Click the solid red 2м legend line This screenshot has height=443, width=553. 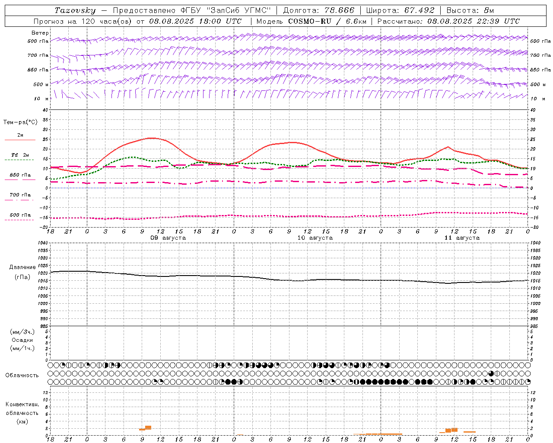(20, 140)
